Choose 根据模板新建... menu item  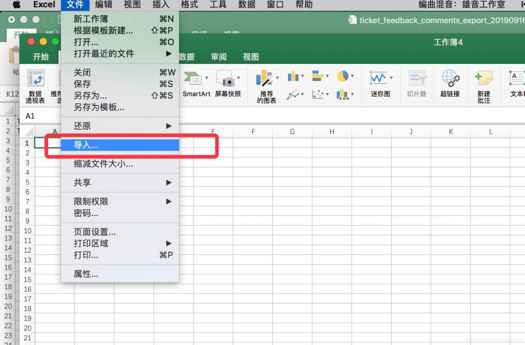pos(120,30)
